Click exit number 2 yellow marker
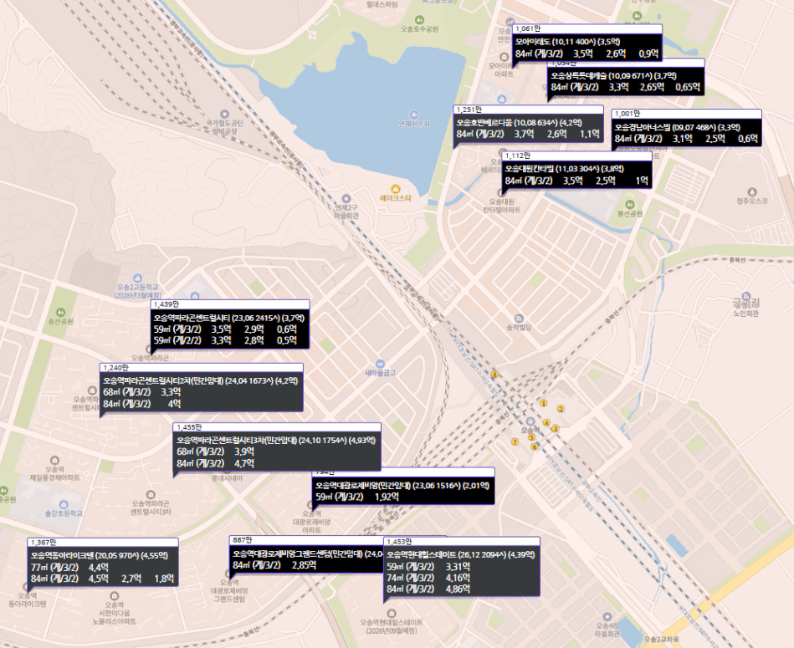This screenshot has width=794, height=648. tap(561, 409)
